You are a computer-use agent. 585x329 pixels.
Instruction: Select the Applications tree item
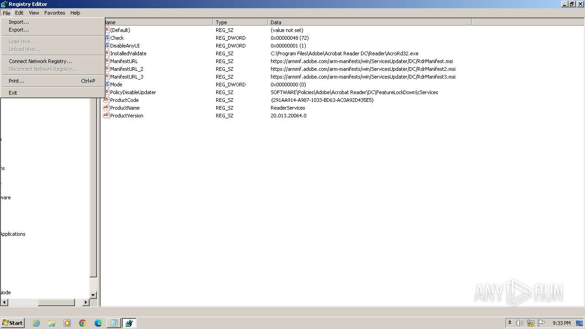(x=13, y=234)
